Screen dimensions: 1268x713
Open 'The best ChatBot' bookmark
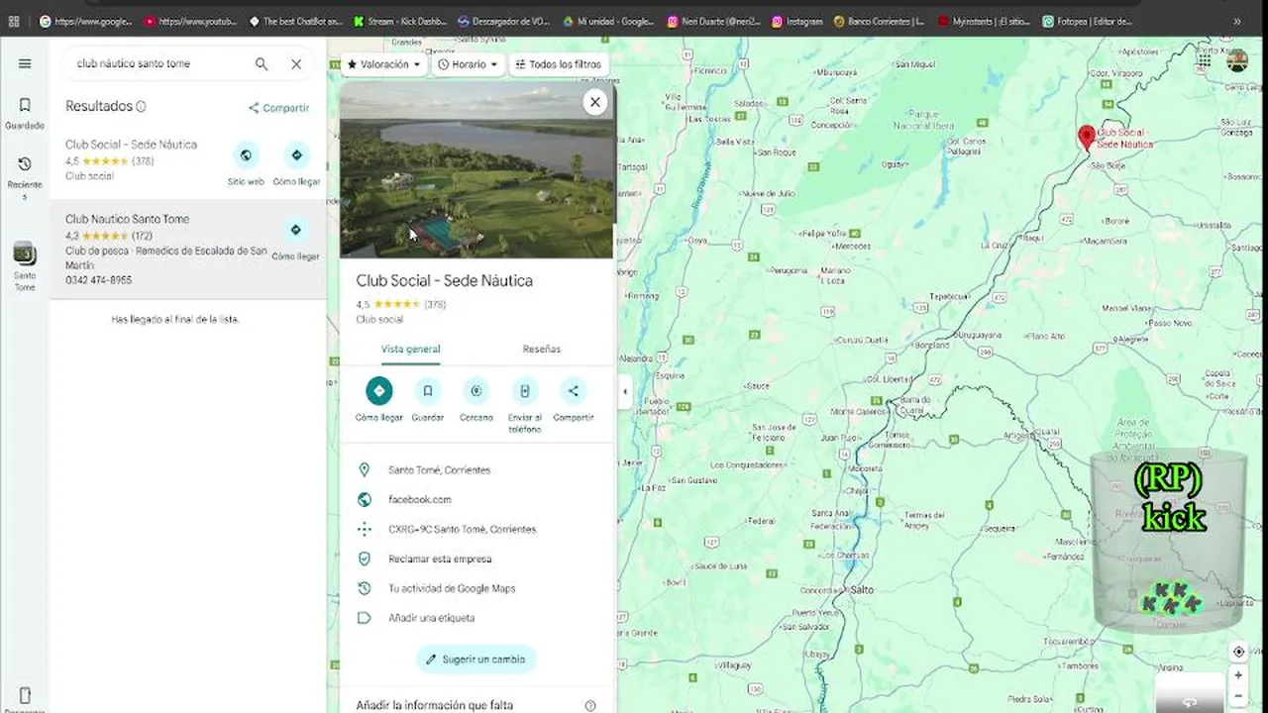pos(295,21)
